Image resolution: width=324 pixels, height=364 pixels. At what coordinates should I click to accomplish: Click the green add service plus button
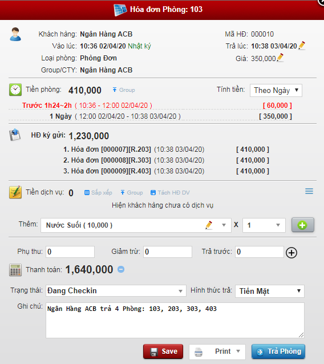coord(303,225)
